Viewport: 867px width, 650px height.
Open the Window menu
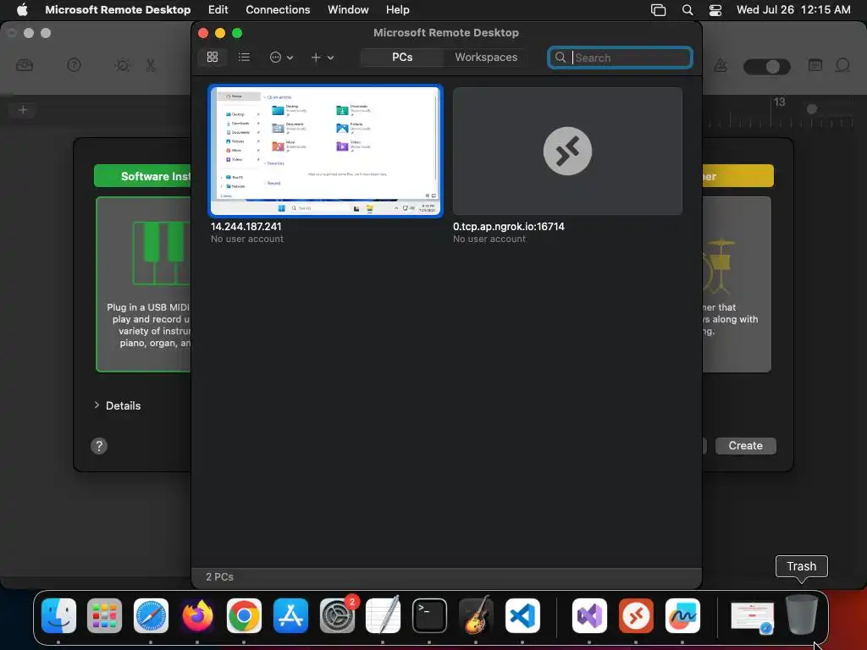[348, 9]
